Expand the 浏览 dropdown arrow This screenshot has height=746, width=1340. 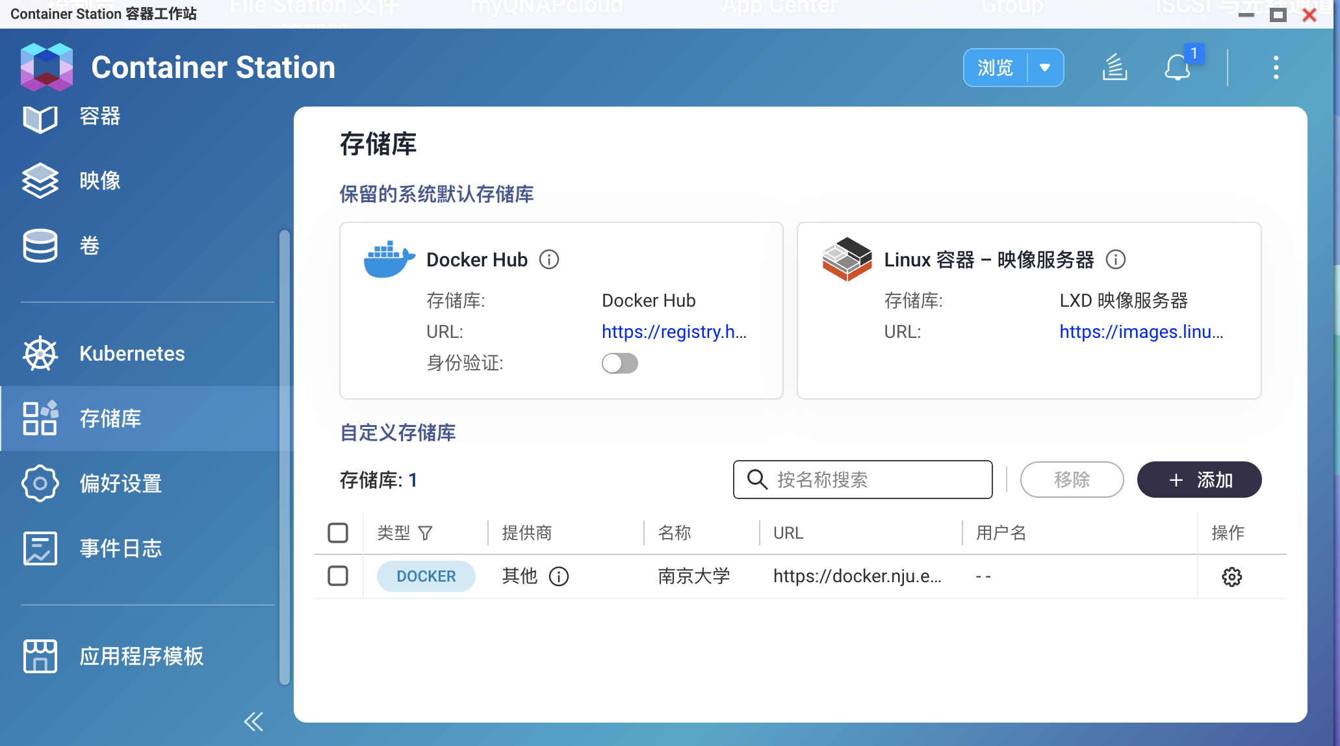click(x=1045, y=68)
